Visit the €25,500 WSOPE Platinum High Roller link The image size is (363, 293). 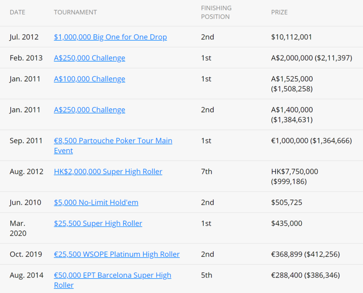(117, 254)
